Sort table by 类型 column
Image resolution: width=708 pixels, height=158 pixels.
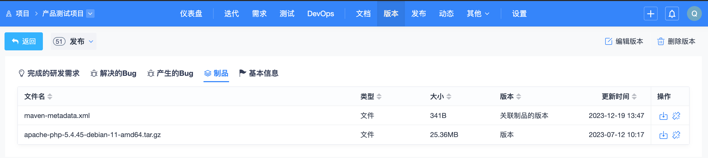(379, 96)
